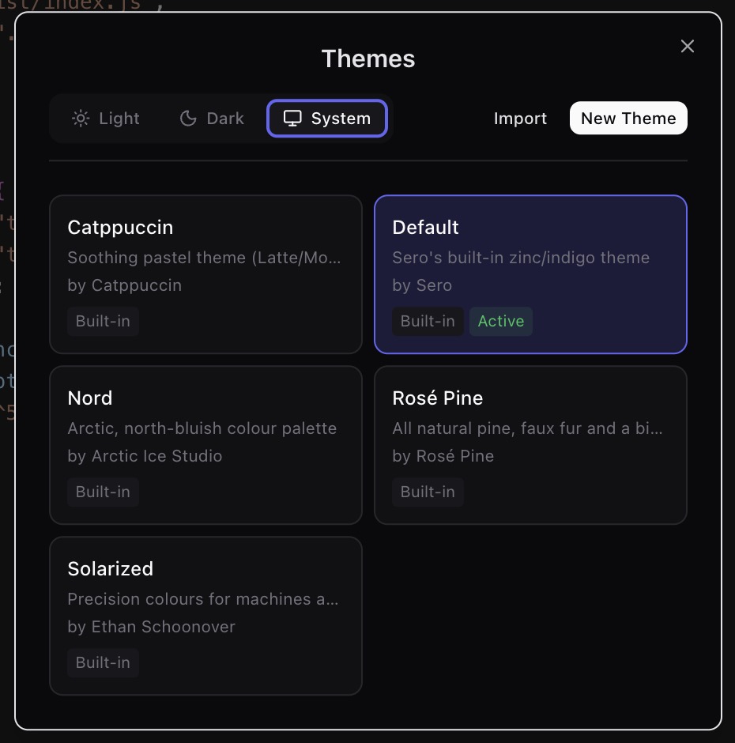Click the moon icon for Dark mode
Image resolution: width=735 pixels, height=743 pixels.
187,118
